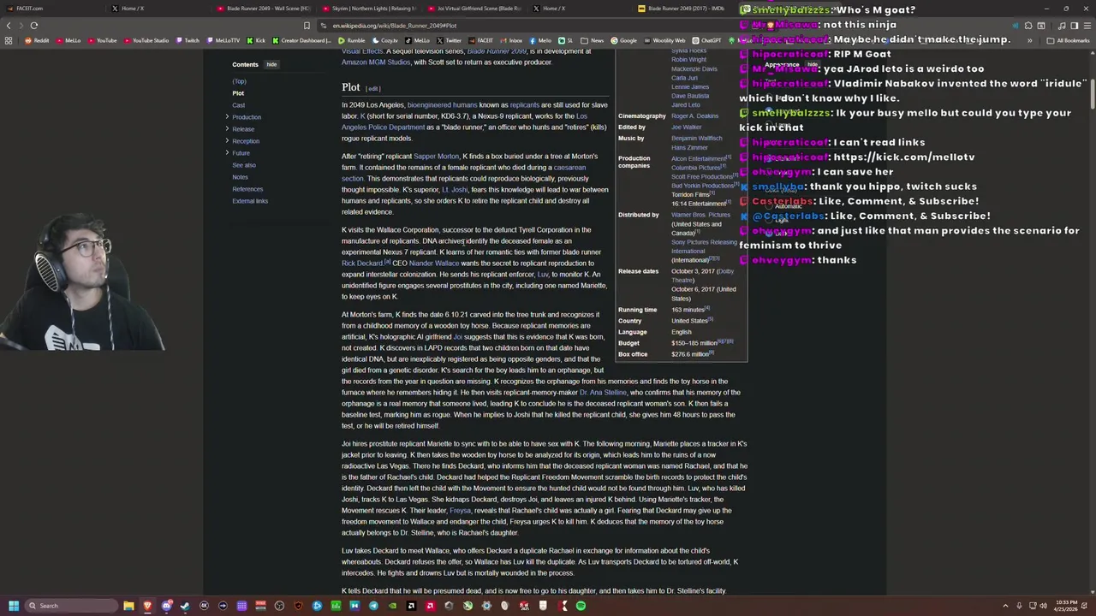Expand the Future section in Contents
Image resolution: width=1096 pixels, height=616 pixels.
227,153
